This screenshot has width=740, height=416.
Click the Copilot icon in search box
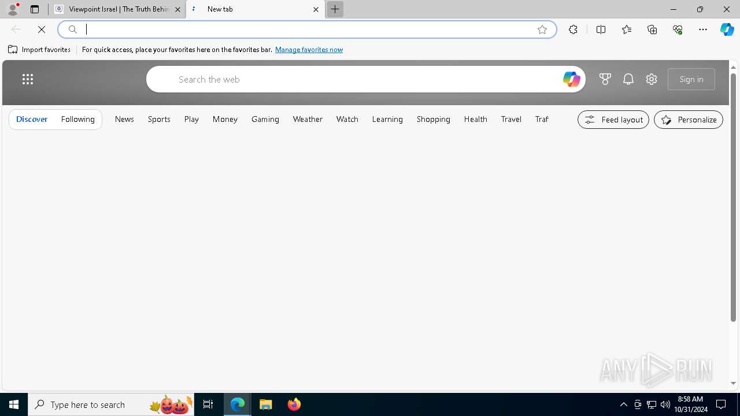[571, 79]
